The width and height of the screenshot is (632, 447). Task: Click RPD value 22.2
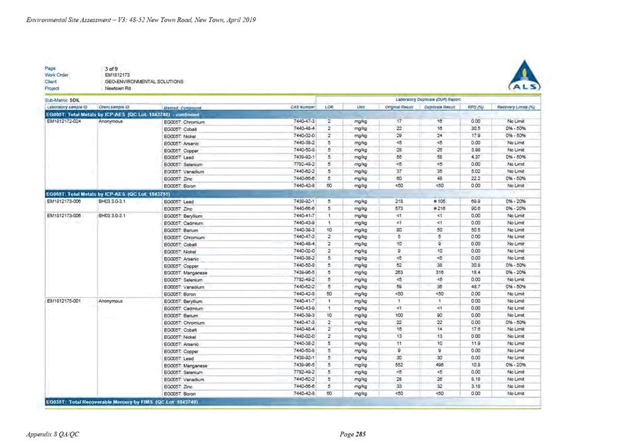[476, 179]
